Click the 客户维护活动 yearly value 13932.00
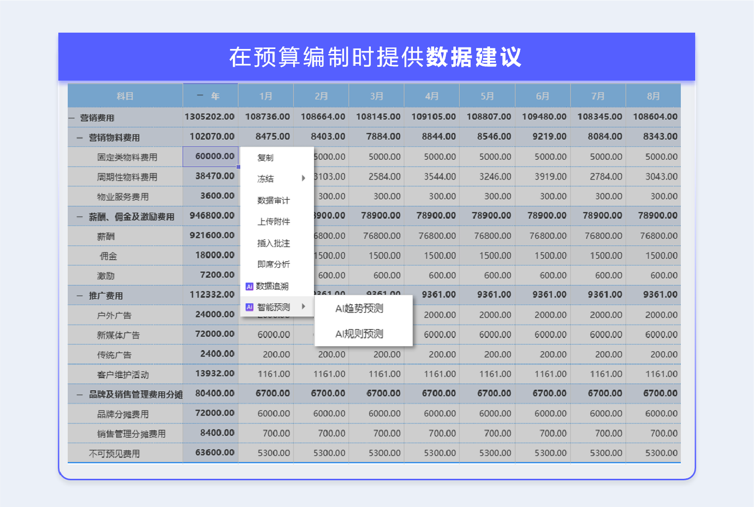The width and height of the screenshot is (754, 507). coord(215,373)
